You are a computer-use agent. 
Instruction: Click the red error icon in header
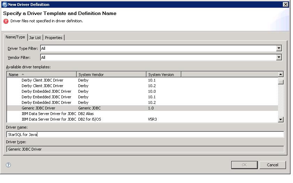point(6,21)
